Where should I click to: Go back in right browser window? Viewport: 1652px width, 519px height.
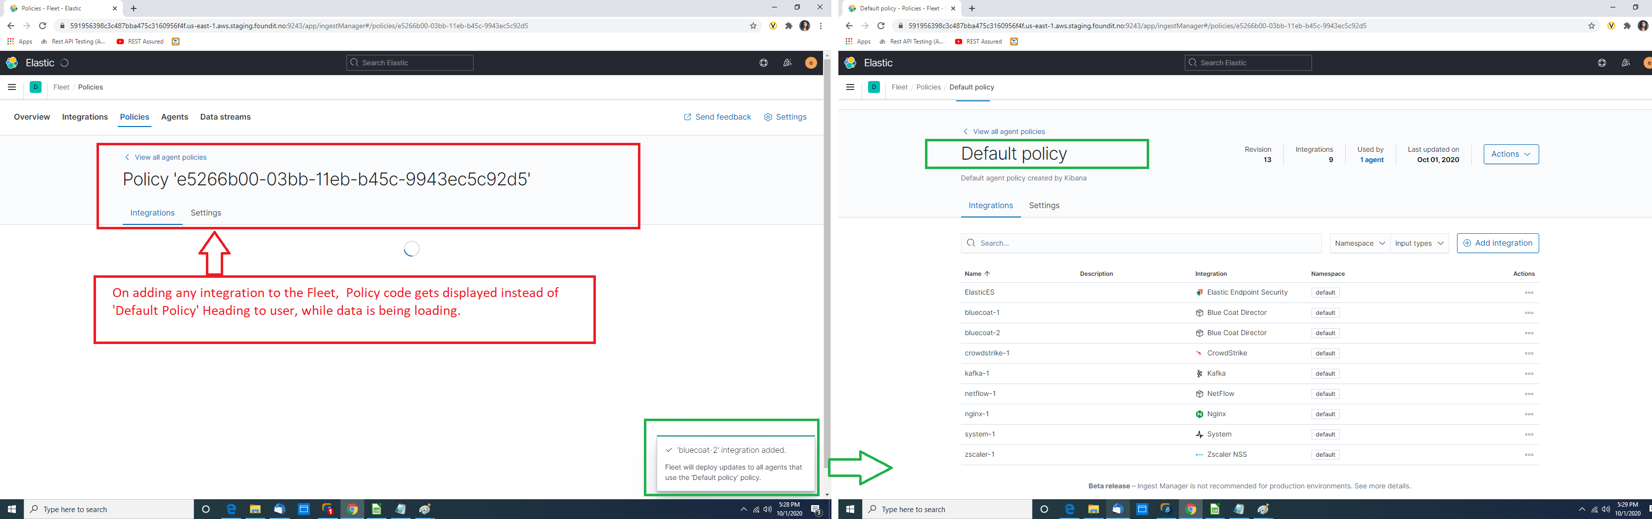(x=849, y=26)
